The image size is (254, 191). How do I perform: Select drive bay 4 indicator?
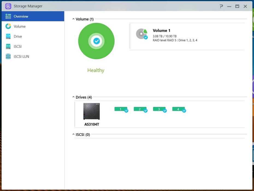179,110
